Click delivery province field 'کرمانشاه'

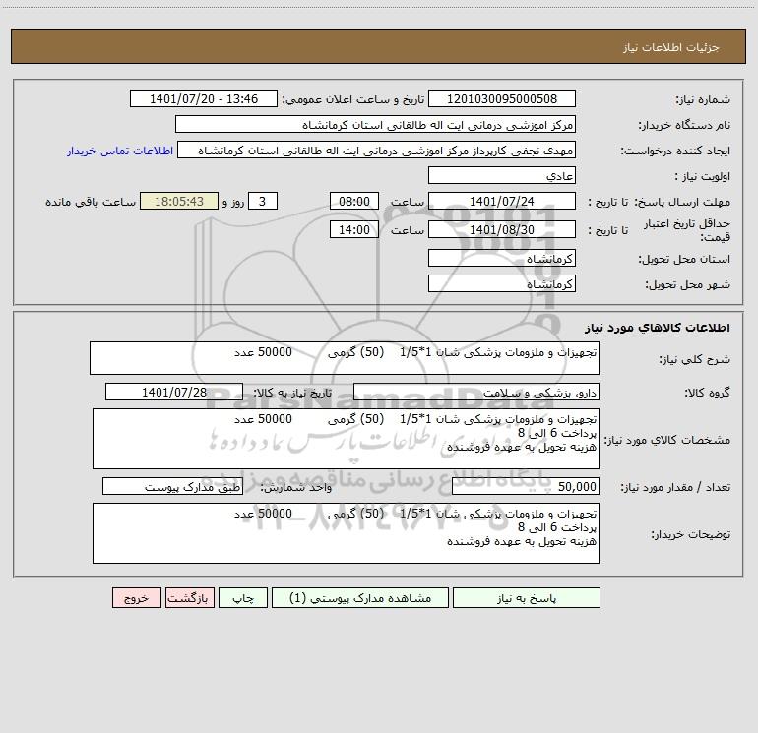click(x=502, y=258)
